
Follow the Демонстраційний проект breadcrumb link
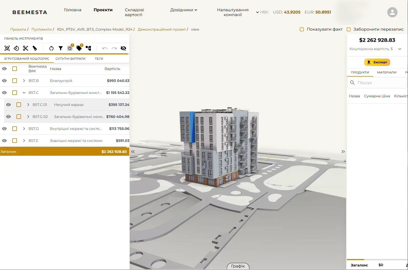(x=162, y=29)
